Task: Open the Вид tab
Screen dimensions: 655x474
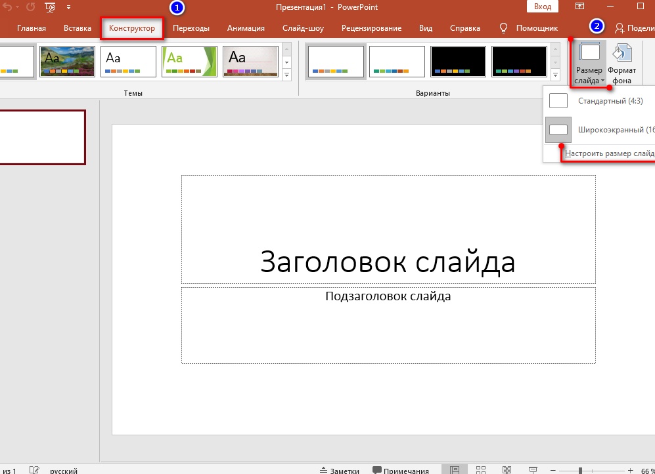Action: (426, 28)
